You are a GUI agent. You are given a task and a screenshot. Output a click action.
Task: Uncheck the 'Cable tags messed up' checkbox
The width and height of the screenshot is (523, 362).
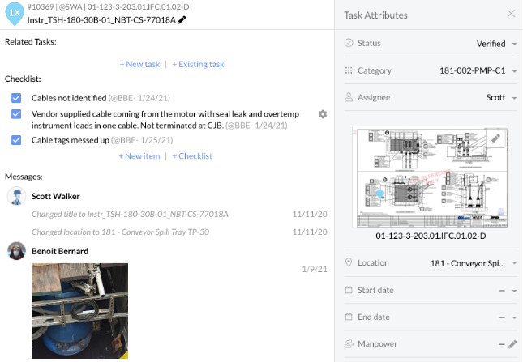16,140
